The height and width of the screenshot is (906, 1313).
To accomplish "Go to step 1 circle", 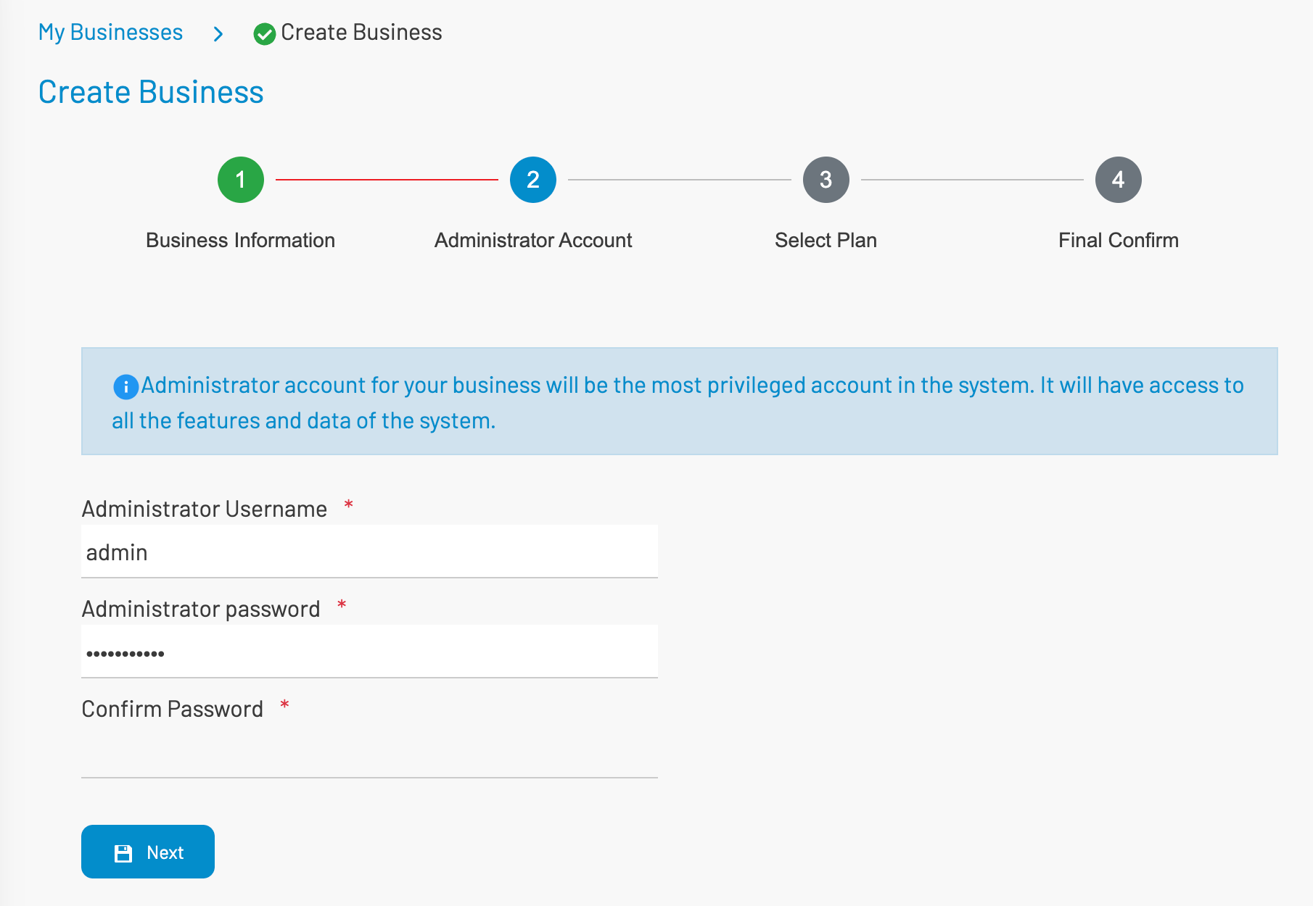I will pyautogui.click(x=241, y=180).
